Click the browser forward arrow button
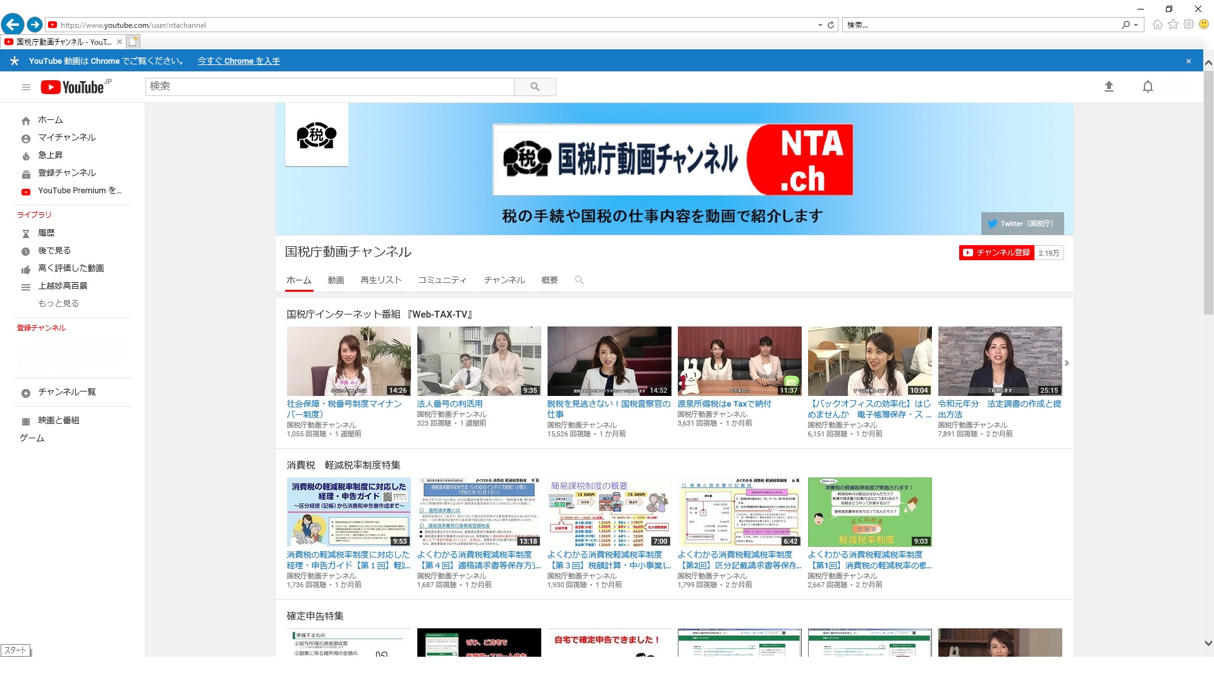 click(x=35, y=25)
